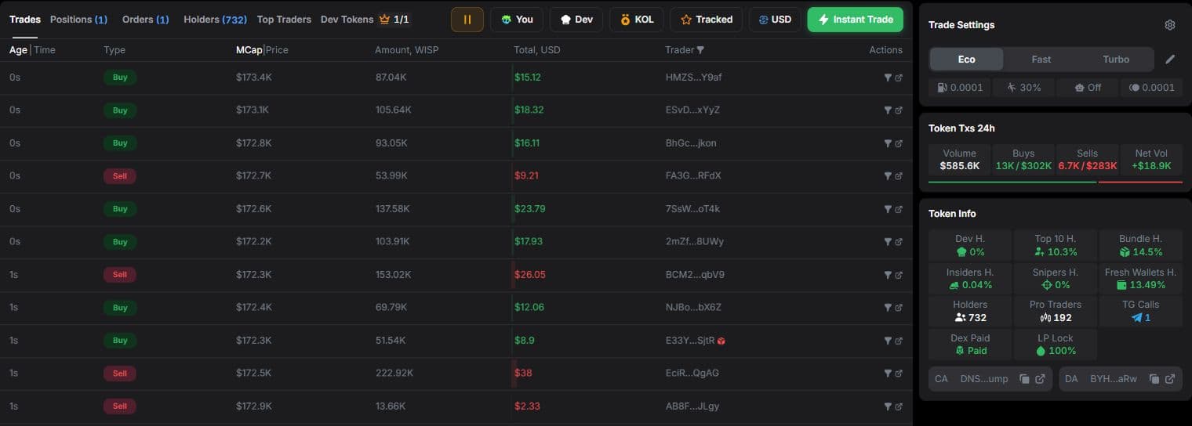Viewport: 1192px width, 426px height.
Task: Click the LP Lock 100% stat
Action: click(1056, 345)
